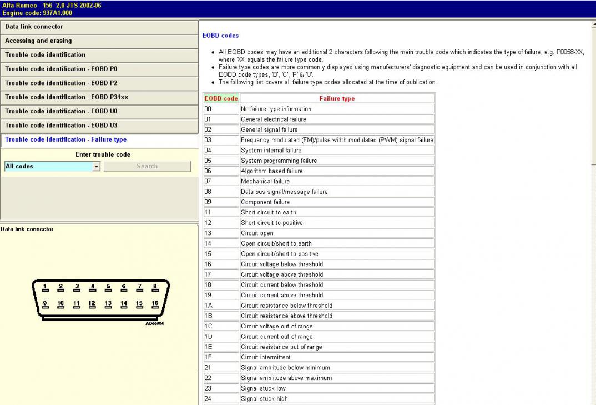Image resolution: width=596 pixels, height=405 pixels.
Task: Select row 'Short circuit to earth'
Action: coord(319,212)
